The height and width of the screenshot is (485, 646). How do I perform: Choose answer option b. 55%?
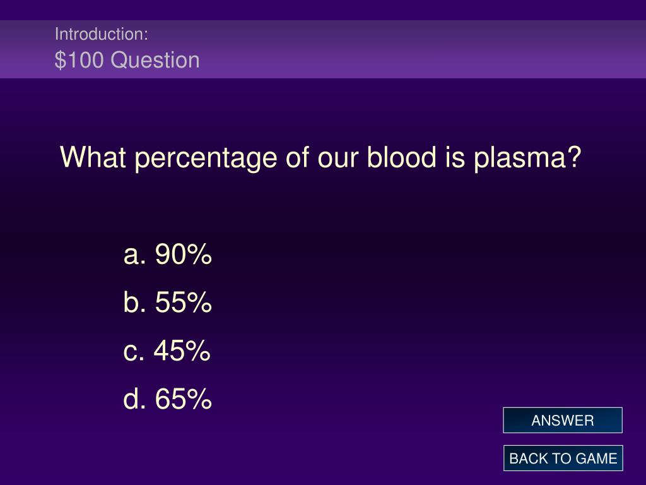167,302
